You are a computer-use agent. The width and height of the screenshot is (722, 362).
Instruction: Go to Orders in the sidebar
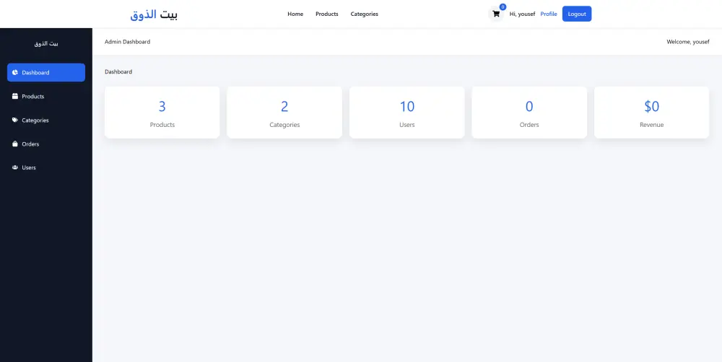tap(46, 144)
